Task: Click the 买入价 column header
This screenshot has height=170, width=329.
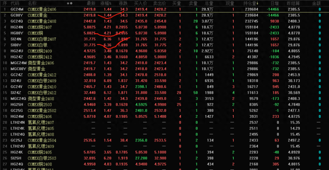Action: coord(141,3)
